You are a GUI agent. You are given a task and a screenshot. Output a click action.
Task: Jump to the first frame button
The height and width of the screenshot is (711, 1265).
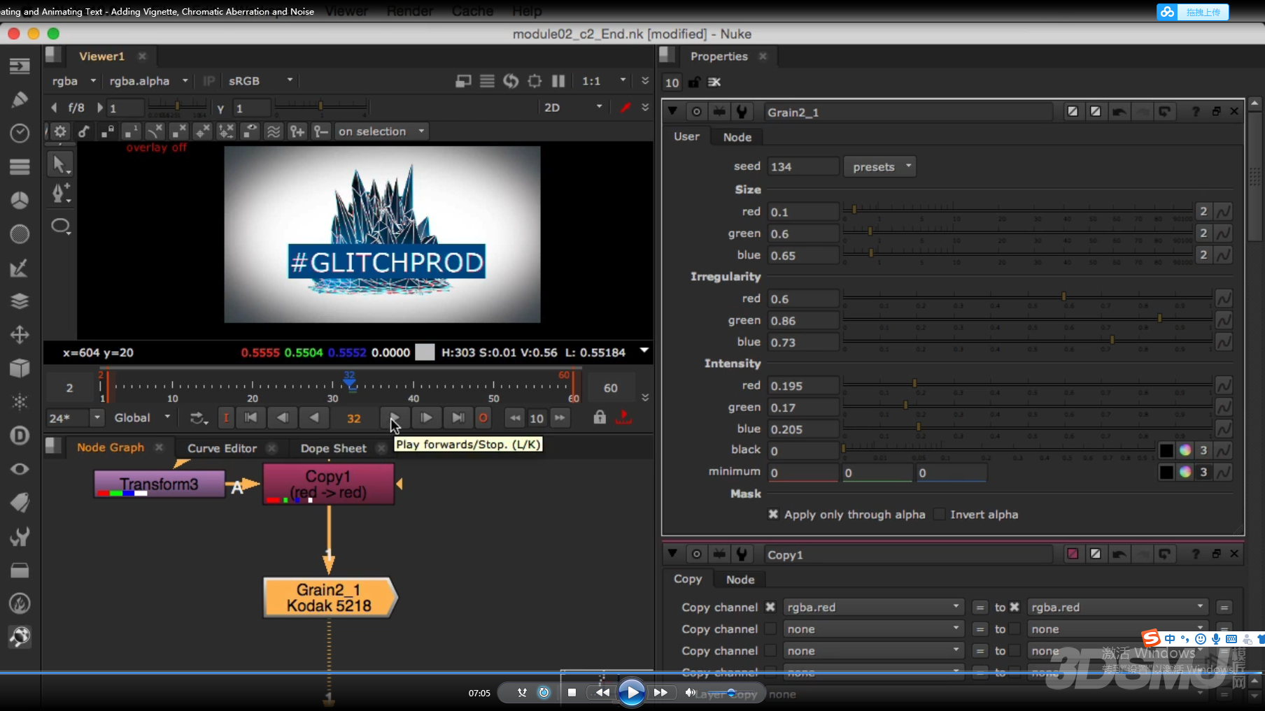click(250, 418)
